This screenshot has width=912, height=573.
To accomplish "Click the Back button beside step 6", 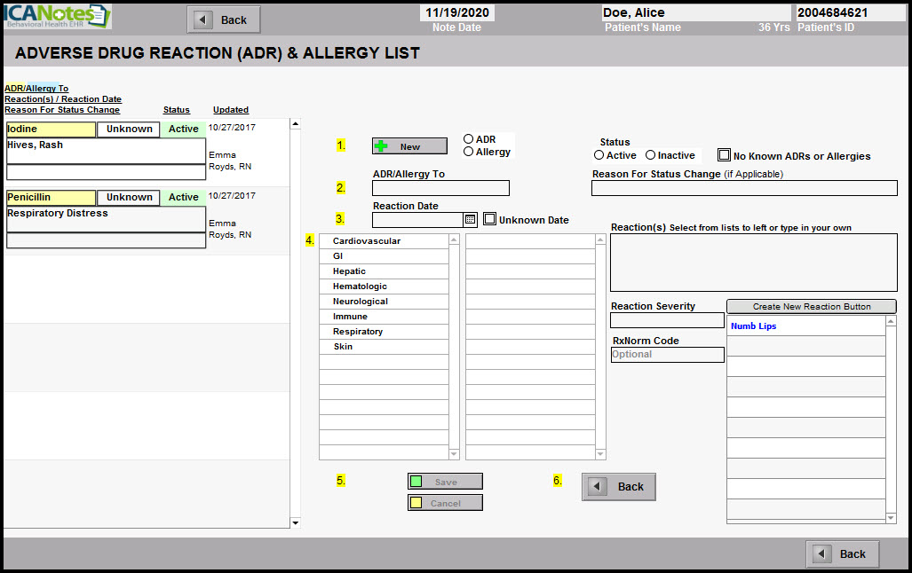I will click(x=618, y=486).
